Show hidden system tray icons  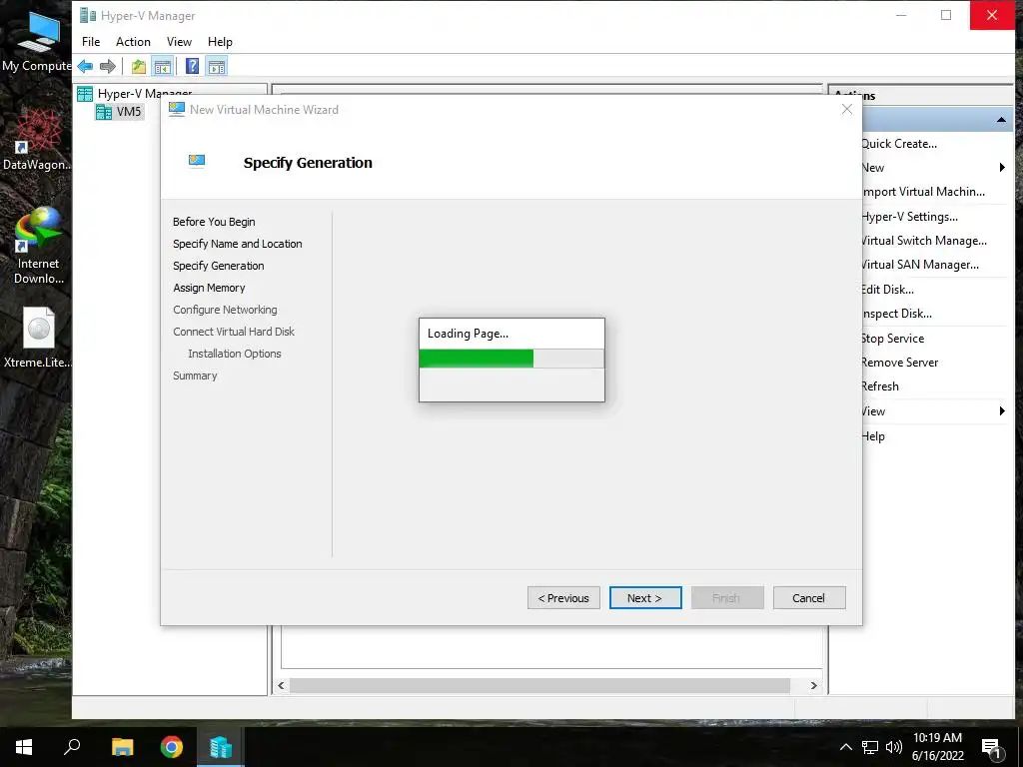point(845,747)
